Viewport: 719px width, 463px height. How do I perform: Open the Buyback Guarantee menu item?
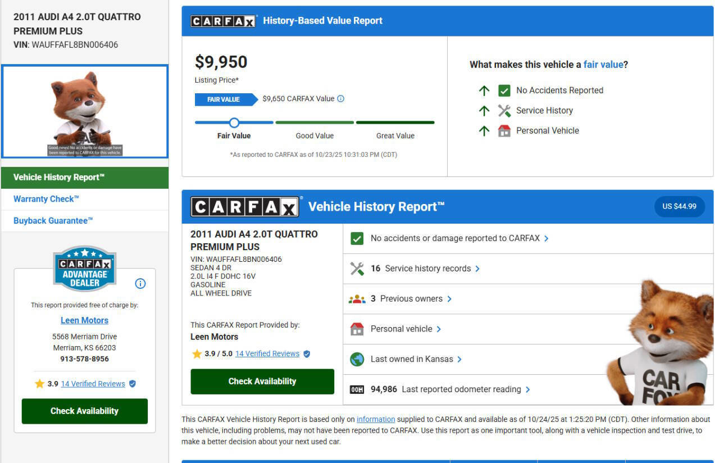[53, 221]
